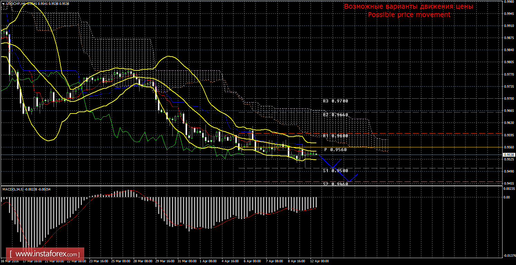
Task: Click the 1 Apr 08:00 time label
Action: 209,261
